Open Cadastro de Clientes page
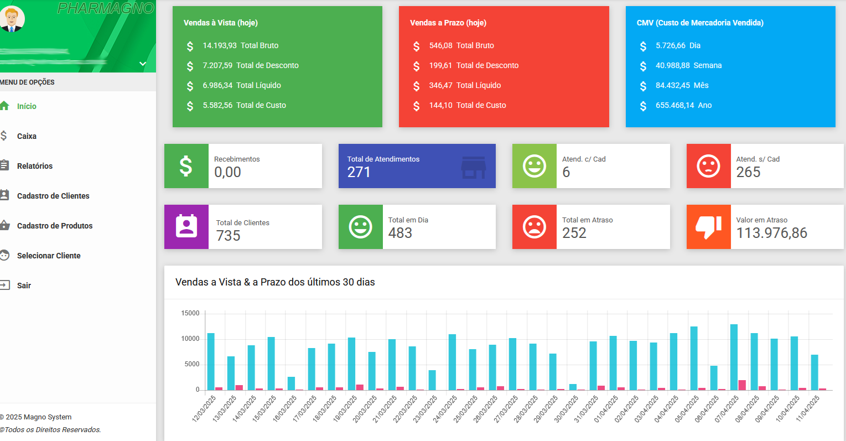 pos(53,196)
